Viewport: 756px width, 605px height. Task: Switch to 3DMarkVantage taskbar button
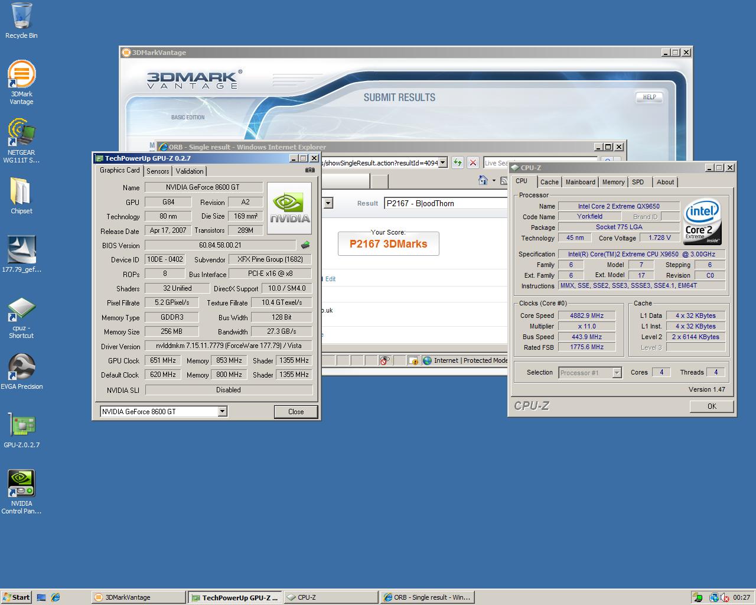[138, 597]
